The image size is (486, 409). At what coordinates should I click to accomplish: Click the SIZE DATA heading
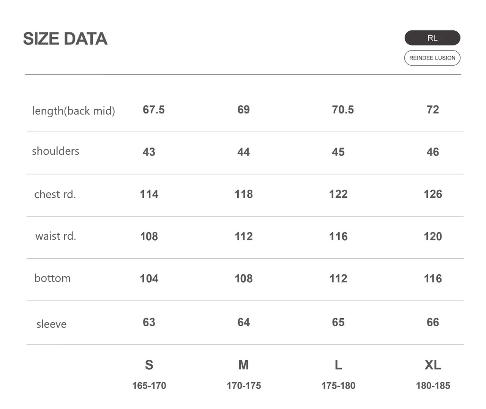65,39
